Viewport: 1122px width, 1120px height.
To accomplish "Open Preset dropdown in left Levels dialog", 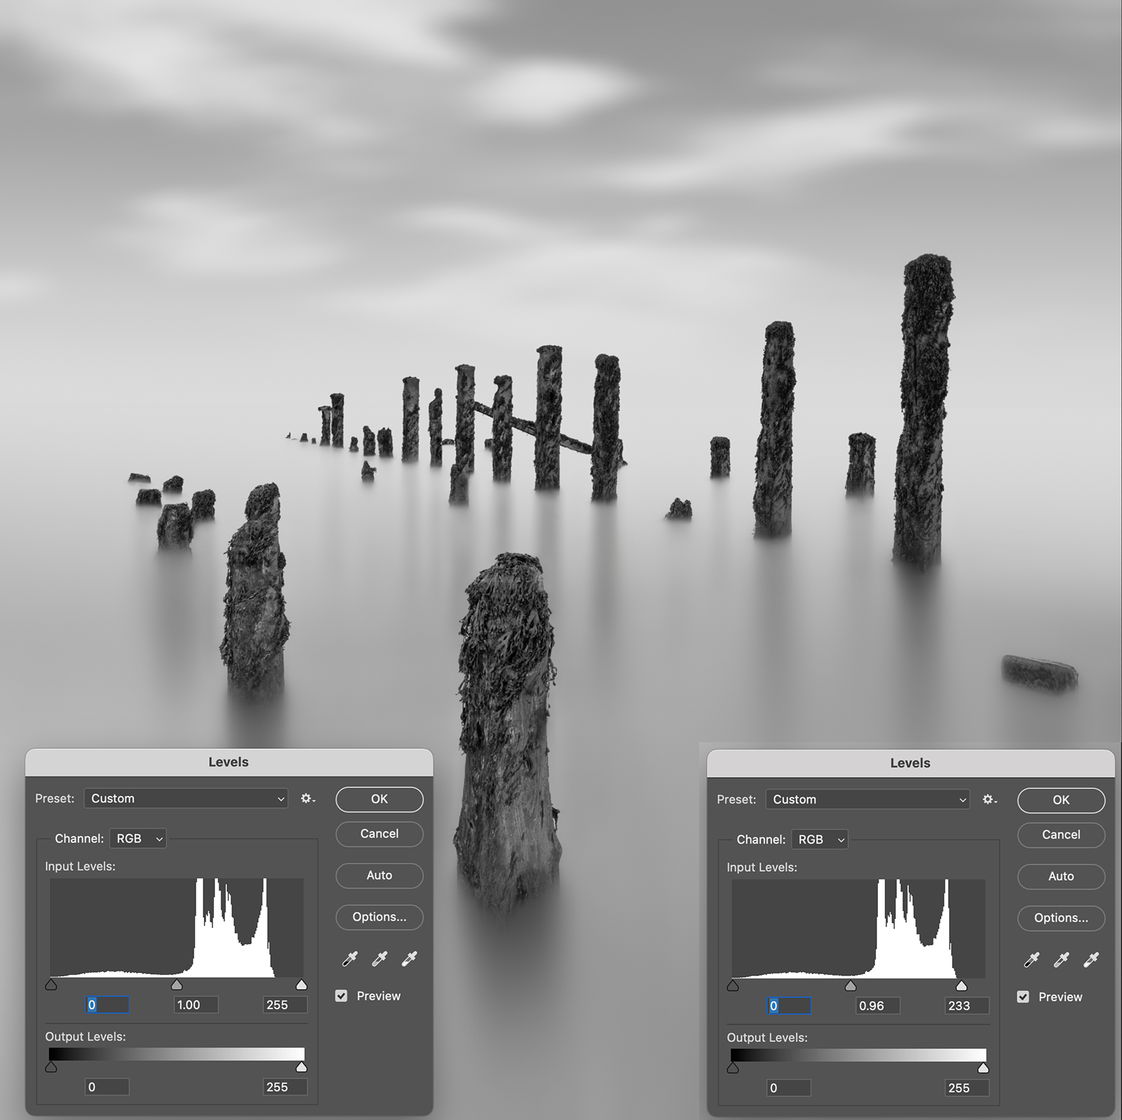I will click(186, 799).
